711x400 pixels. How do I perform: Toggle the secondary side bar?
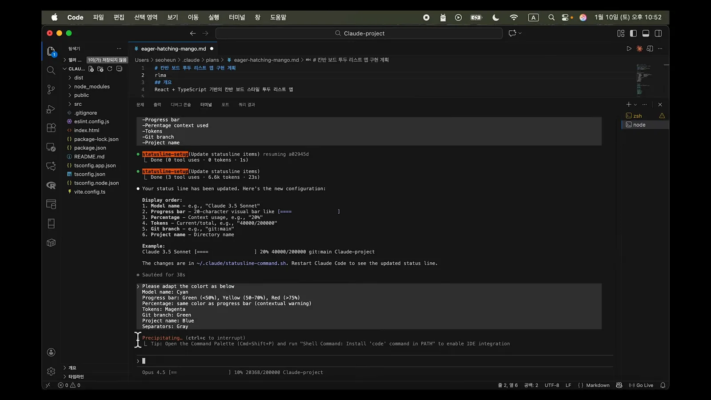(x=658, y=33)
